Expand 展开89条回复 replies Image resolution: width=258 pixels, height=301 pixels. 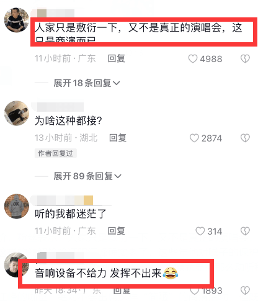(x=87, y=176)
